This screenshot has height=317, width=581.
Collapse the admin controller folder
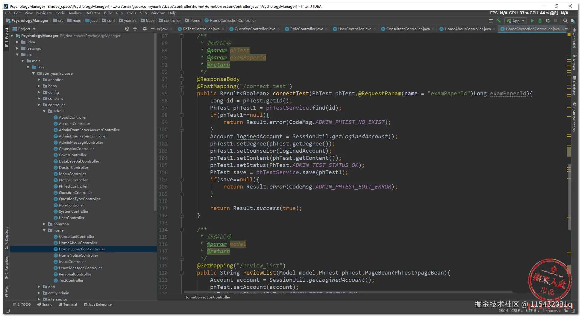coord(44,111)
